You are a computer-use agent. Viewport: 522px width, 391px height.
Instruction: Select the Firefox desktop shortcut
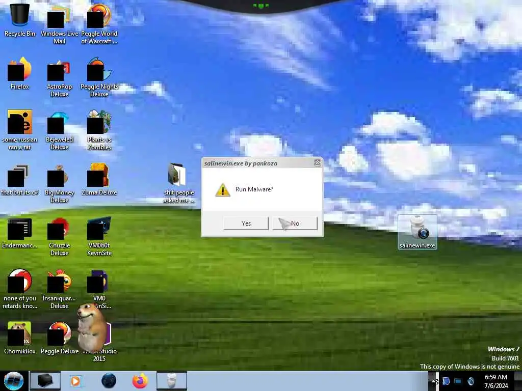click(x=20, y=74)
